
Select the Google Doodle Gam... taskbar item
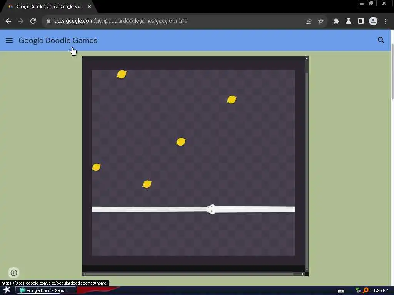point(46,290)
